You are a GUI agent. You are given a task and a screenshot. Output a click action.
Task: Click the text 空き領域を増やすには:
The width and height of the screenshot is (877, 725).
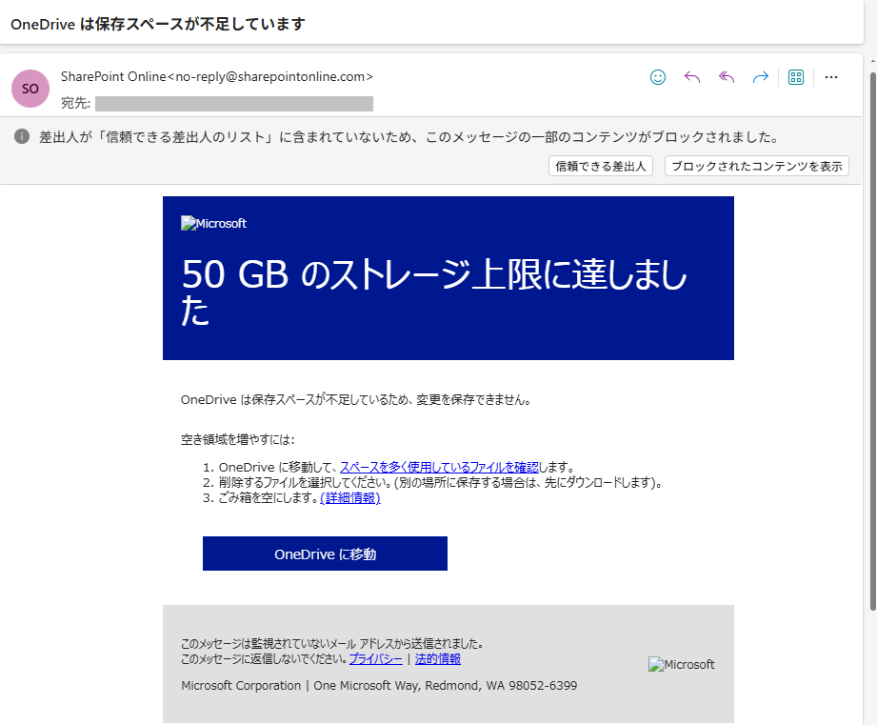[238, 440]
